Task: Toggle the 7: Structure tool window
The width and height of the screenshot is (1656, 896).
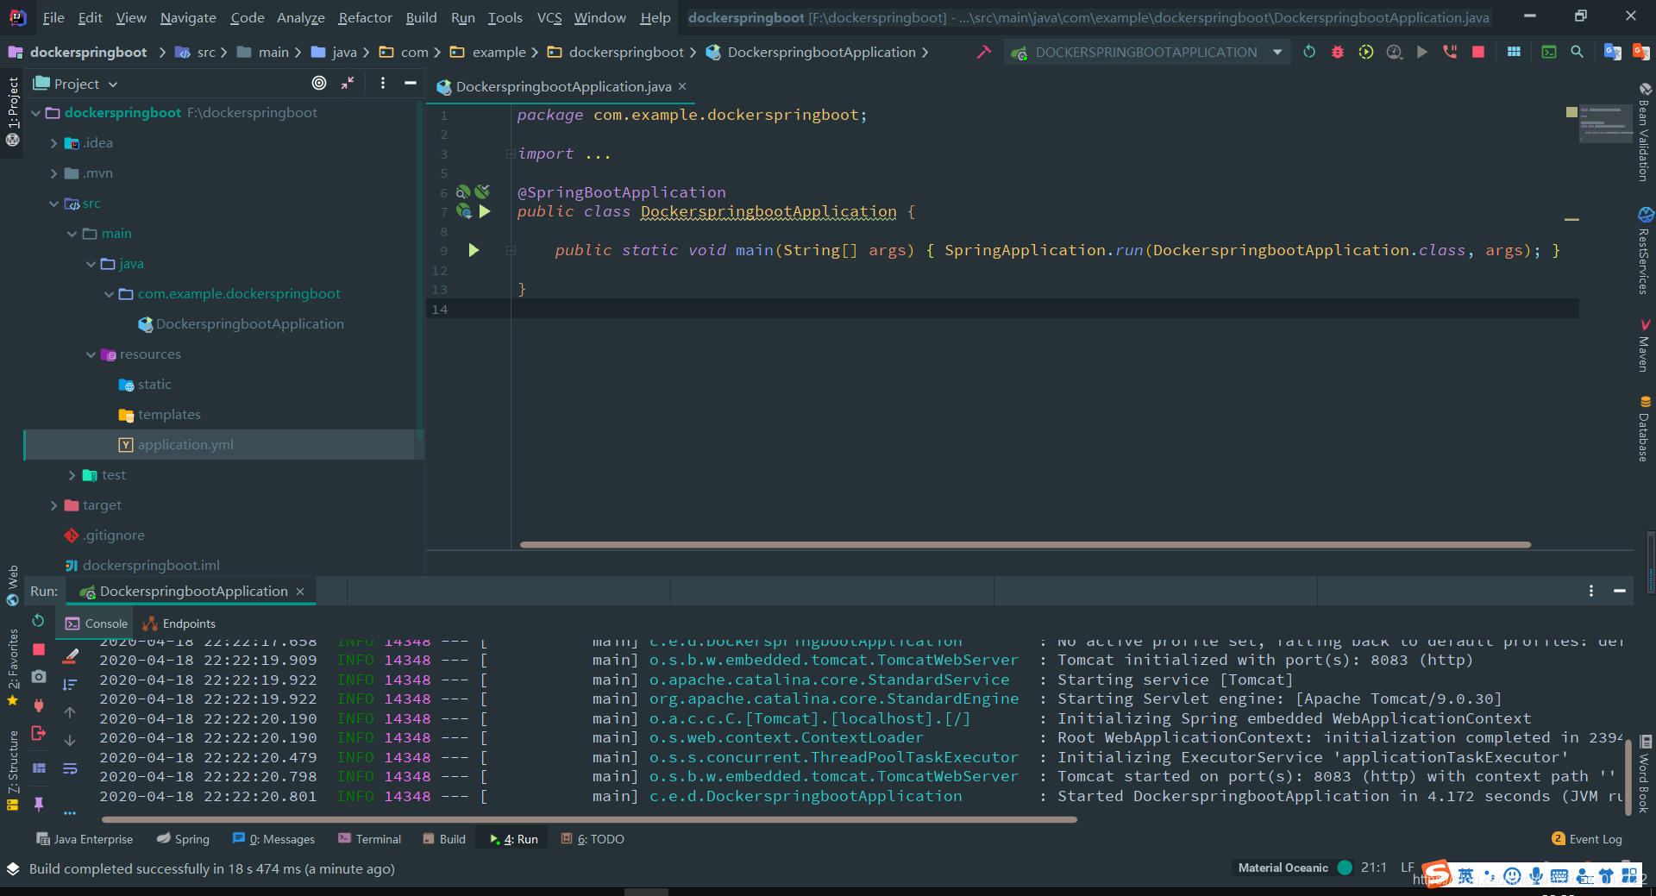Action: coord(13,761)
